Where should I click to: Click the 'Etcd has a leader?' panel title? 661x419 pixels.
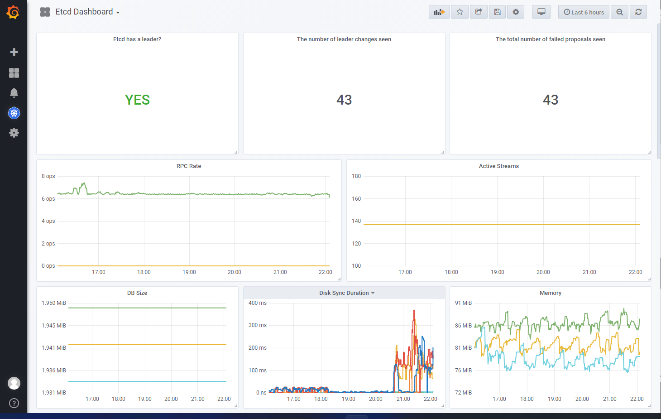pos(137,39)
